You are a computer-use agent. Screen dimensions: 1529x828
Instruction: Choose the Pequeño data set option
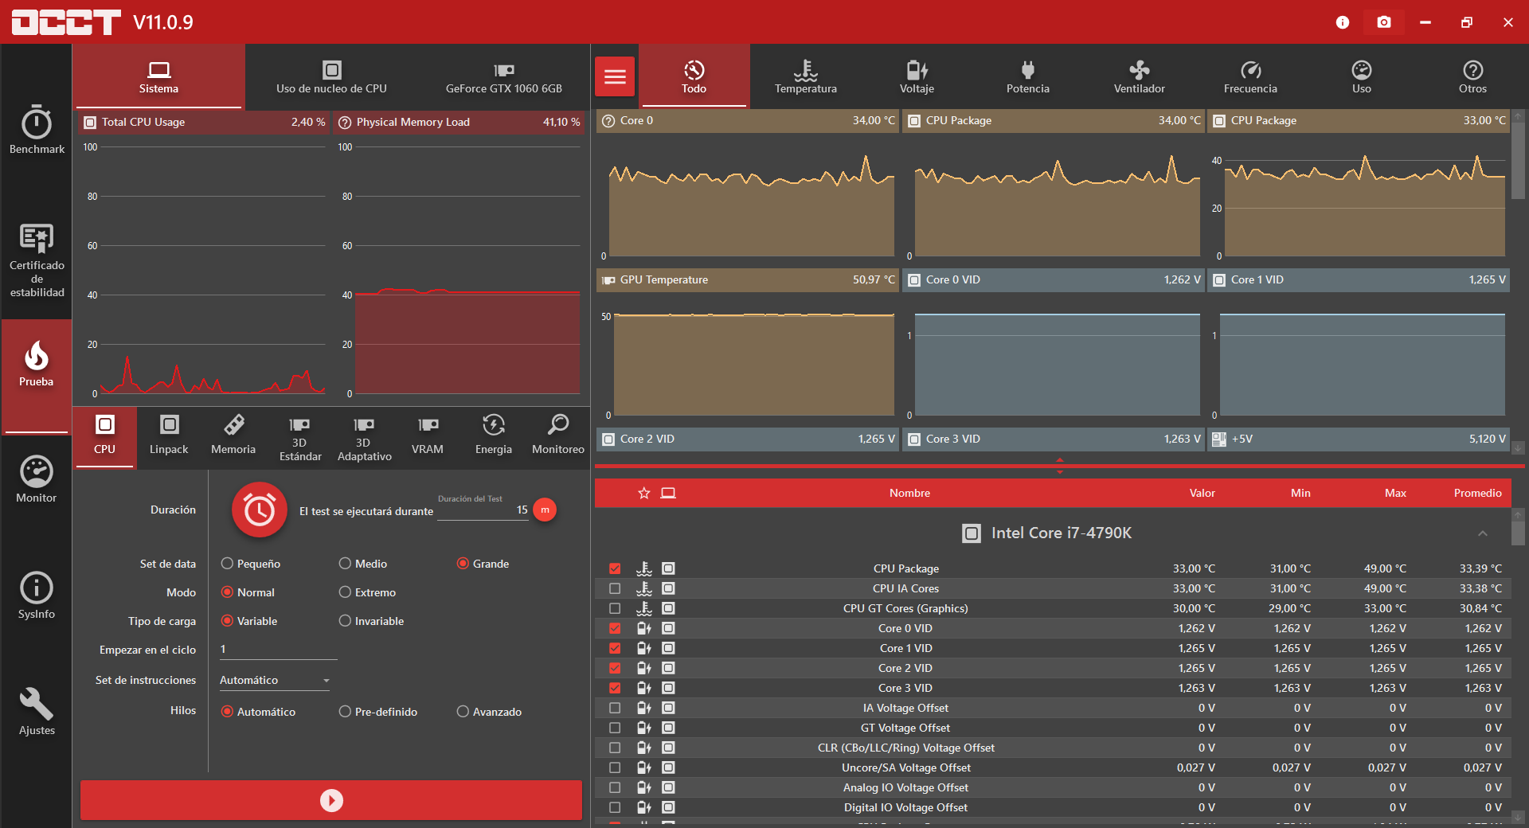pyautogui.click(x=227, y=564)
